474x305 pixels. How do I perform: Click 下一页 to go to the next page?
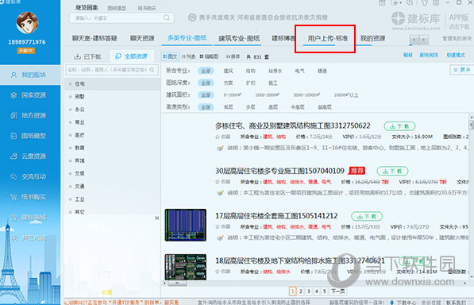pyautogui.click(x=337, y=291)
